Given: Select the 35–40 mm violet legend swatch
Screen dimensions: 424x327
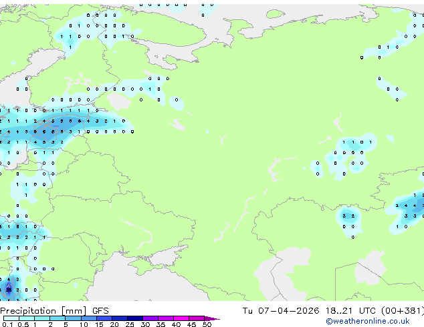Looking at the screenshot, I should pos(166,318).
